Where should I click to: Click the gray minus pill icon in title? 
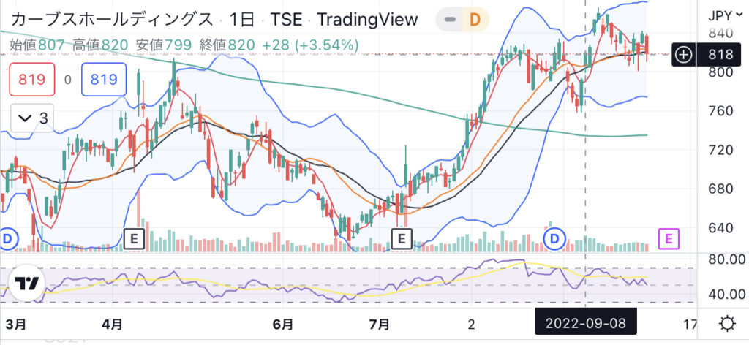[450, 20]
